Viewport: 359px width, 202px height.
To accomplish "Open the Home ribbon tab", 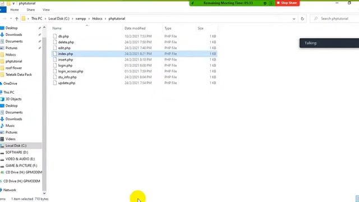I will click(x=15, y=10).
